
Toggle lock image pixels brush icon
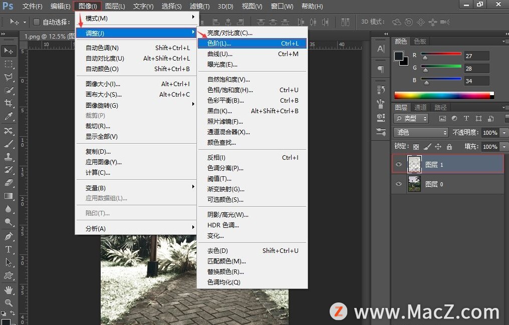click(x=427, y=147)
